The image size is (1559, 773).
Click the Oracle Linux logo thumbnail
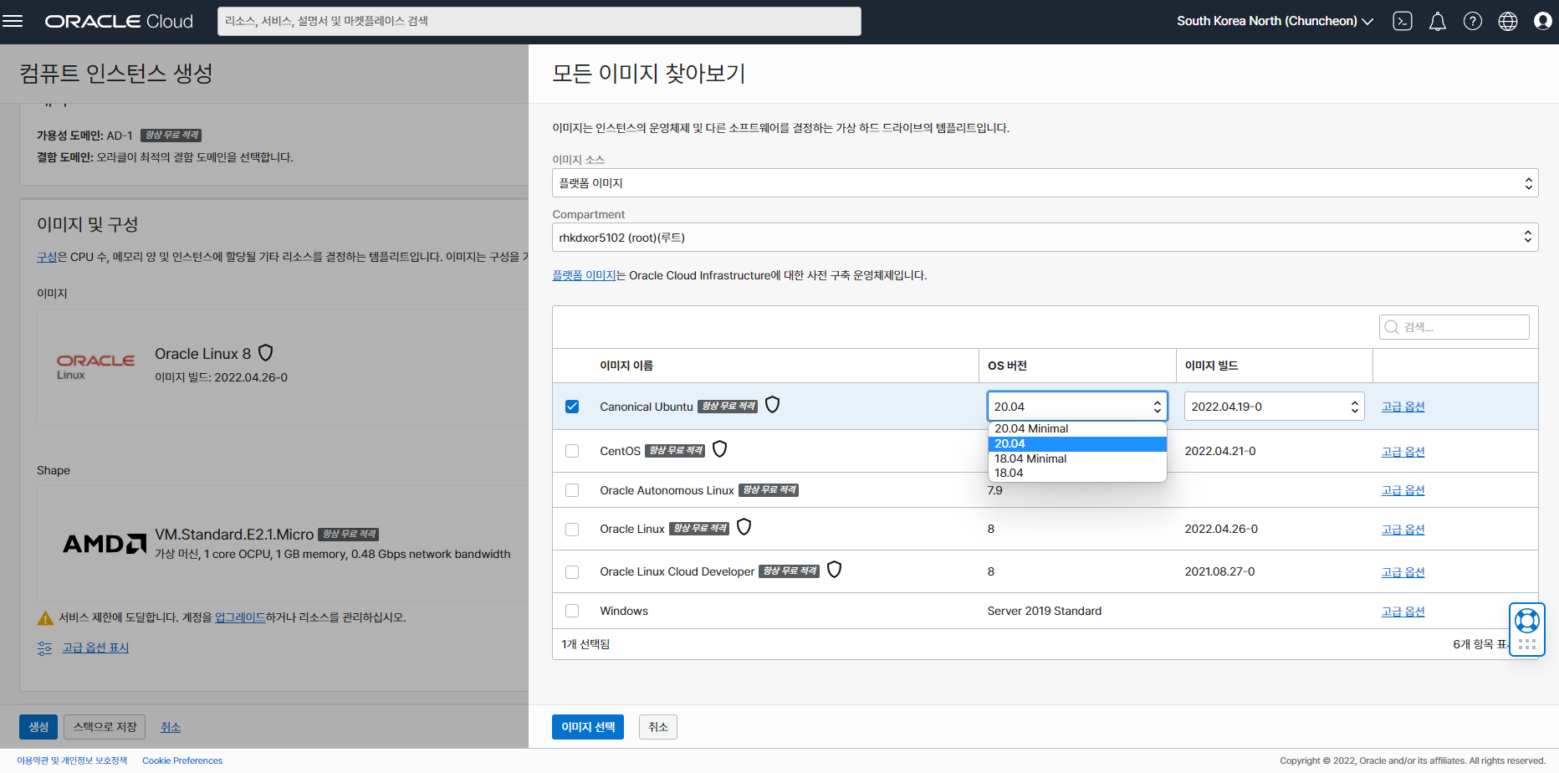[x=95, y=366]
